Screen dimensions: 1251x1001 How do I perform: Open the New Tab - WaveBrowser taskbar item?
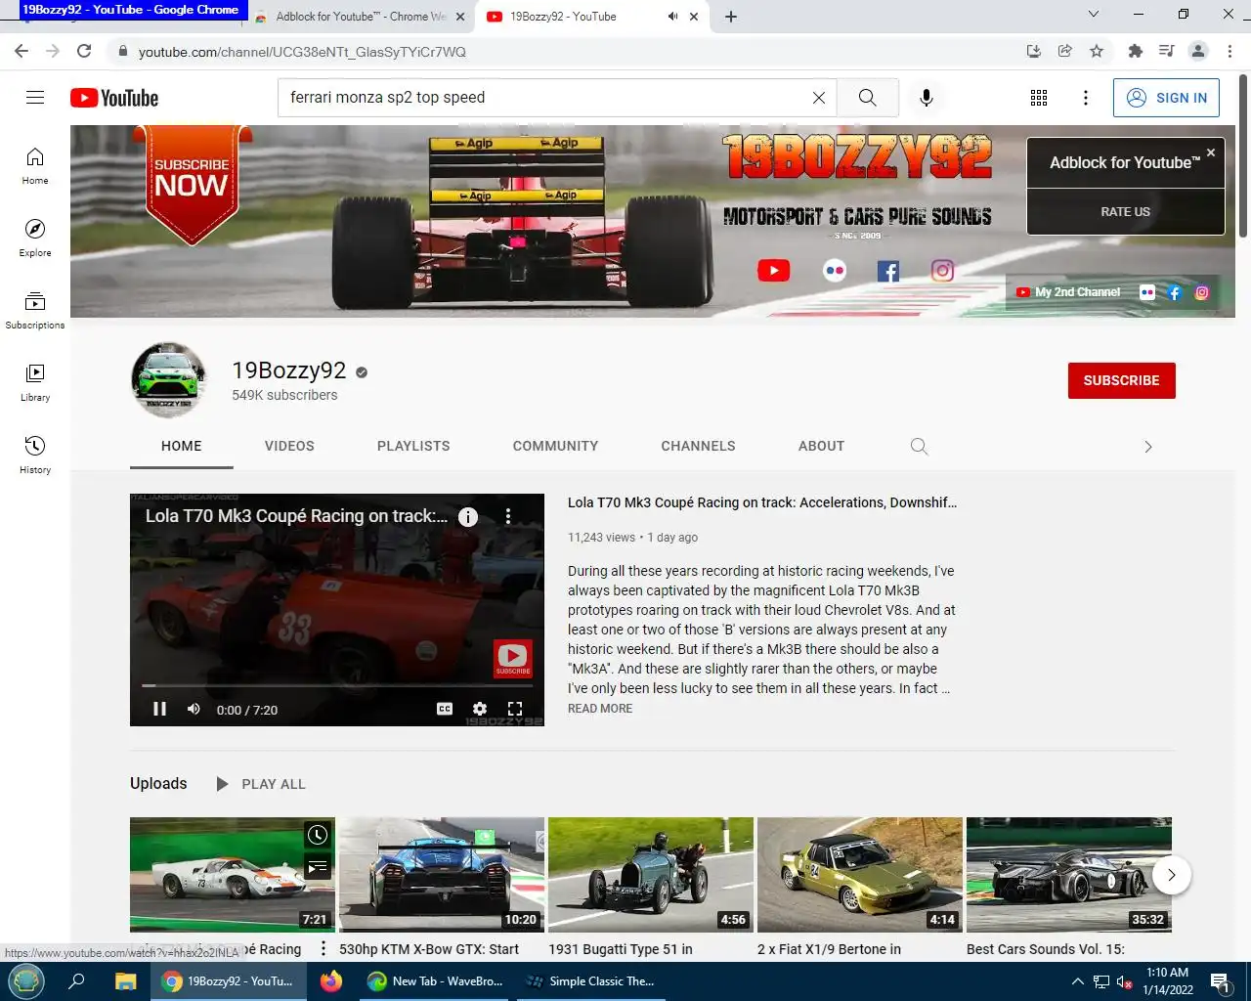coord(434,980)
